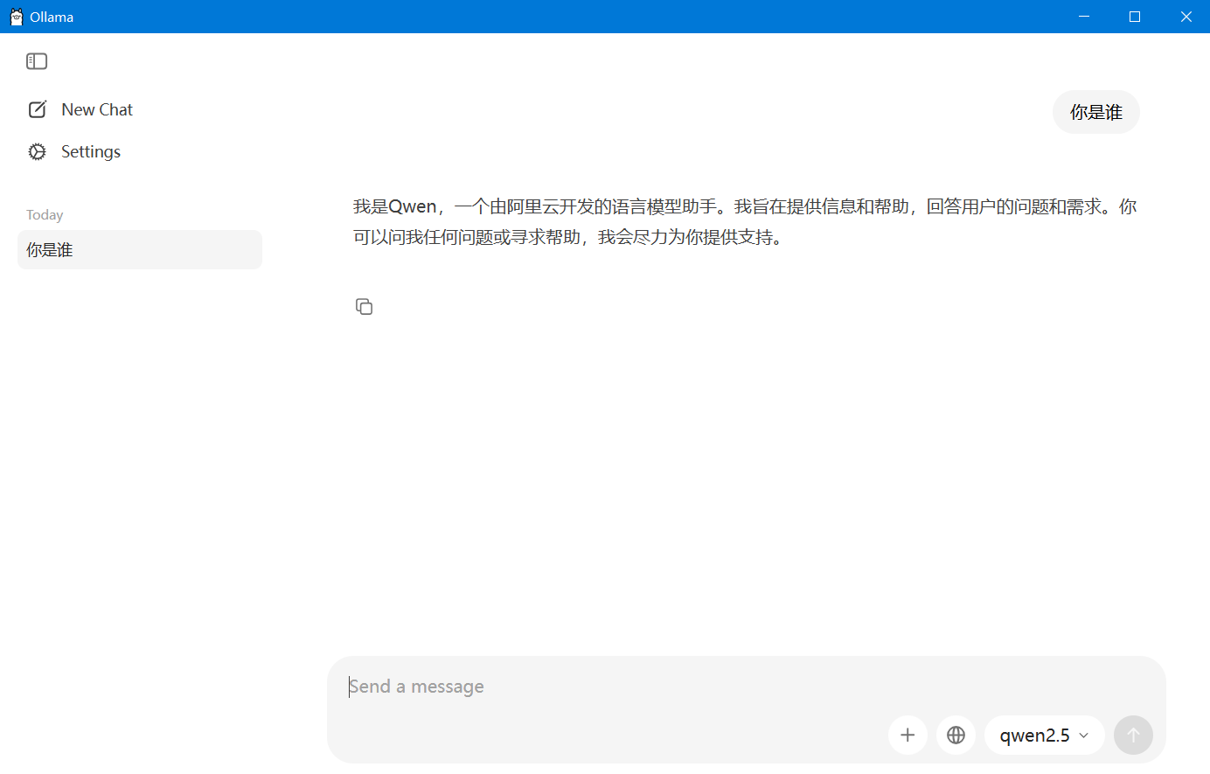Start a New Chat
1210x774 pixels.
[80, 109]
